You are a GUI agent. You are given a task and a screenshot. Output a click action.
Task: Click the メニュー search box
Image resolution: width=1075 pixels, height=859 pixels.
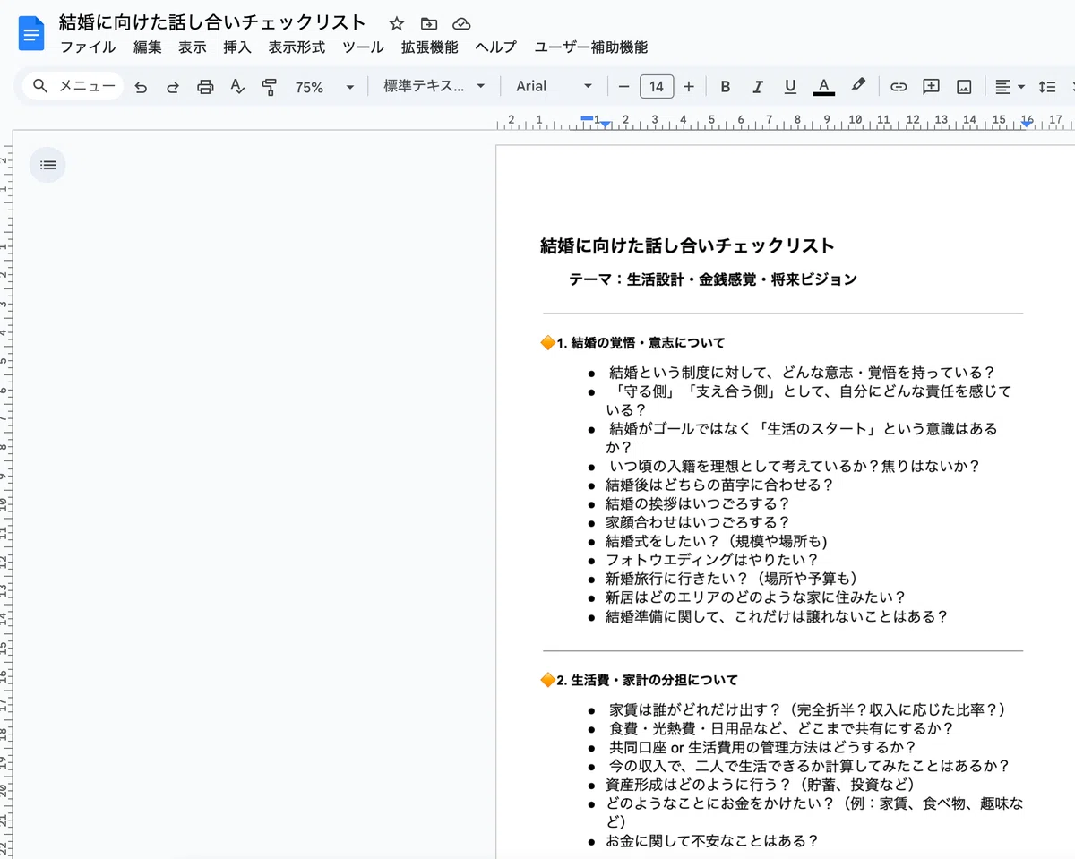[x=74, y=87]
